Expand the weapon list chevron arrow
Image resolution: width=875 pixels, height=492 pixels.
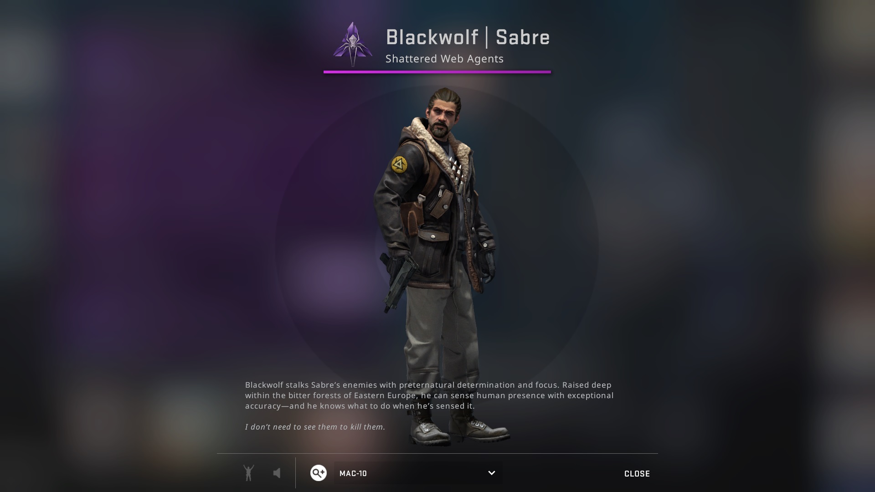tap(491, 473)
